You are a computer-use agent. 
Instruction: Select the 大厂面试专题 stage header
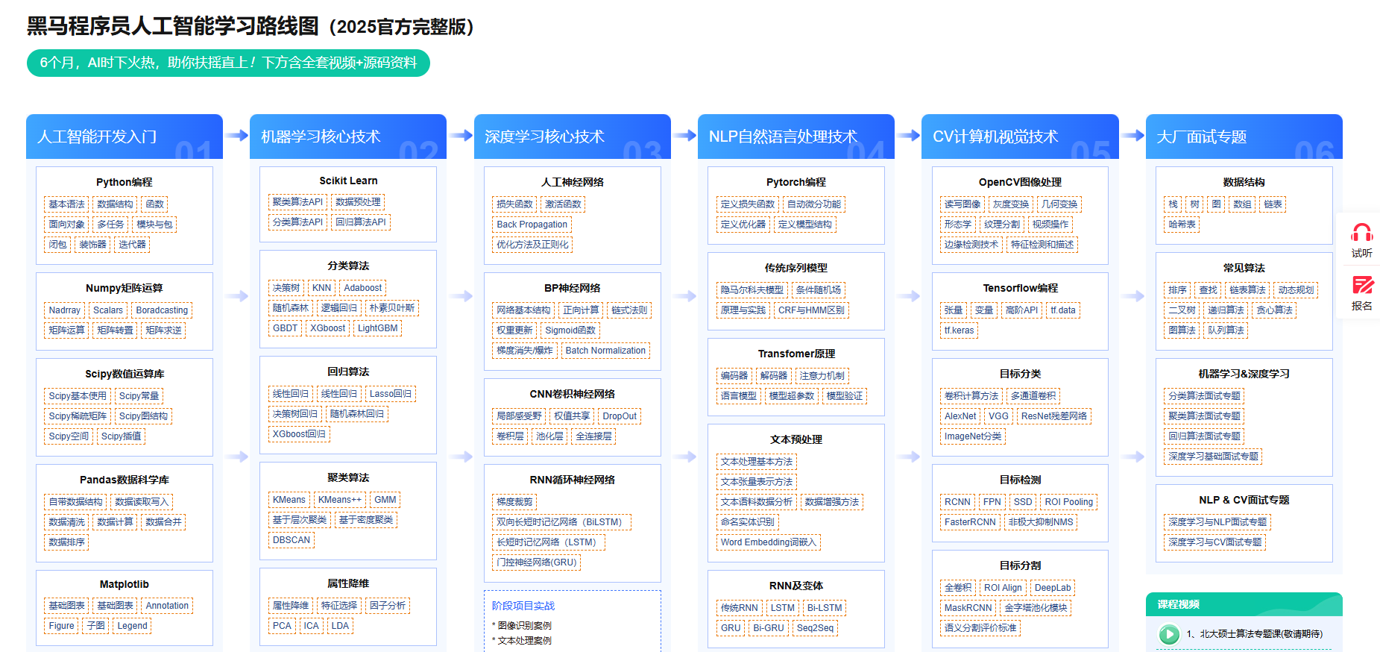click(x=1244, y=137)
